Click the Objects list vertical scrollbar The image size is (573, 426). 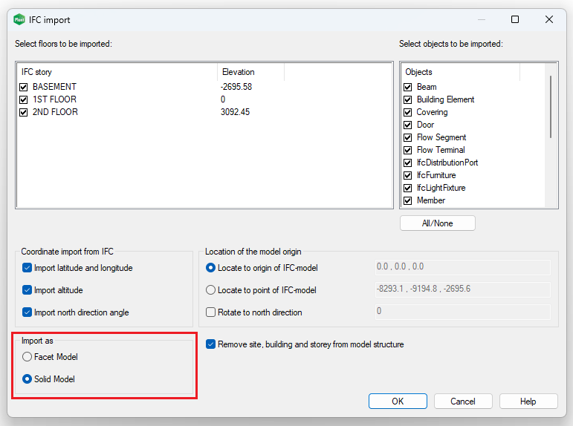pyautogui.click(x=551, y=108)
